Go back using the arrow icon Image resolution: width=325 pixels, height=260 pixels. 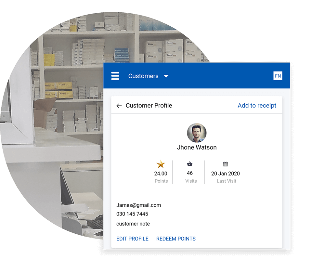pyautogui.click(x=119, y=106)
